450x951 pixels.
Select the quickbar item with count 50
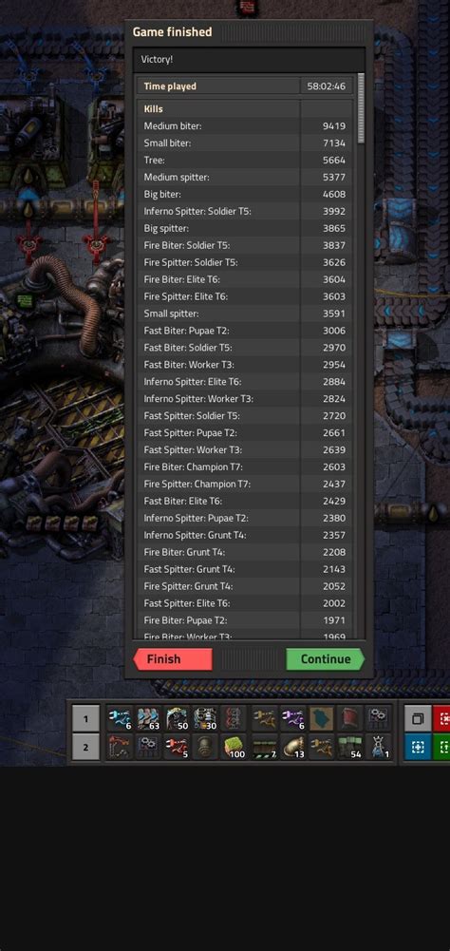pos(178,718)
